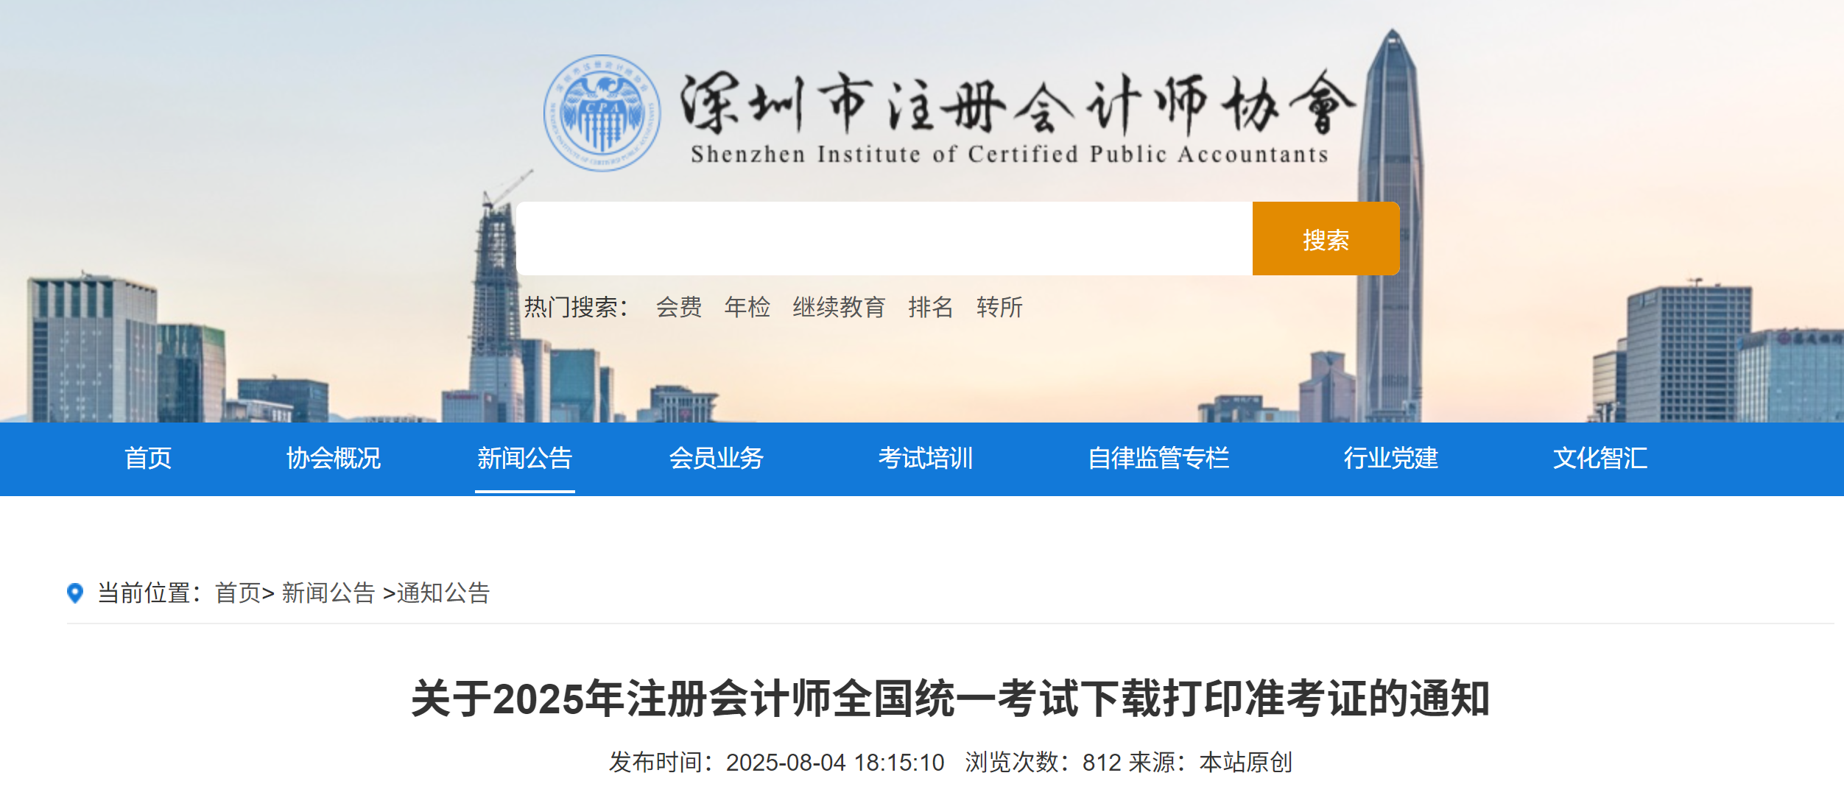The image size is (1844, 795).
Task: Click 通知公告 in the breadcrumb path
Action: (443, 593)
